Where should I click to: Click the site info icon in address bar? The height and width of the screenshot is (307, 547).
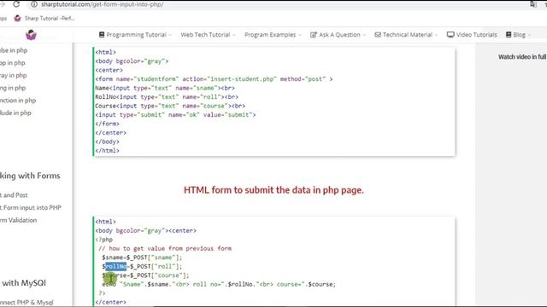point(34,4)
